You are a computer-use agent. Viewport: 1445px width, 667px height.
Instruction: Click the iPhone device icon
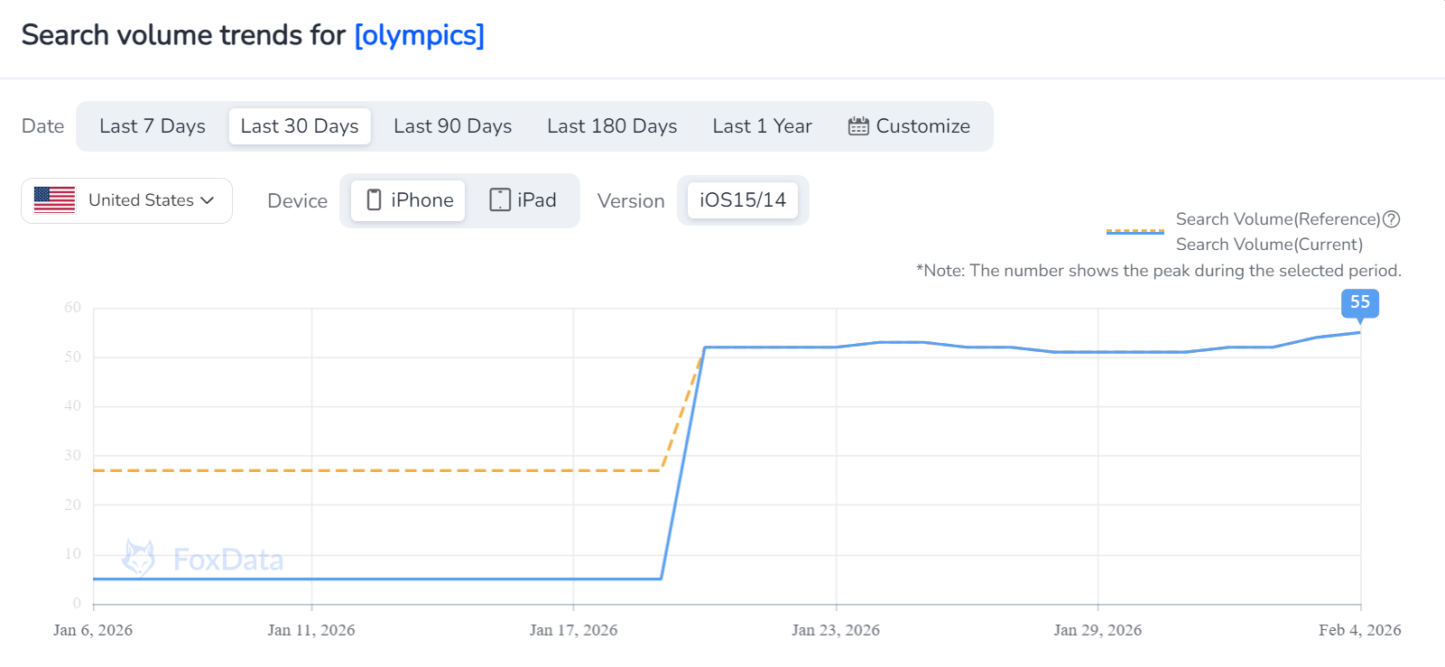374,200
